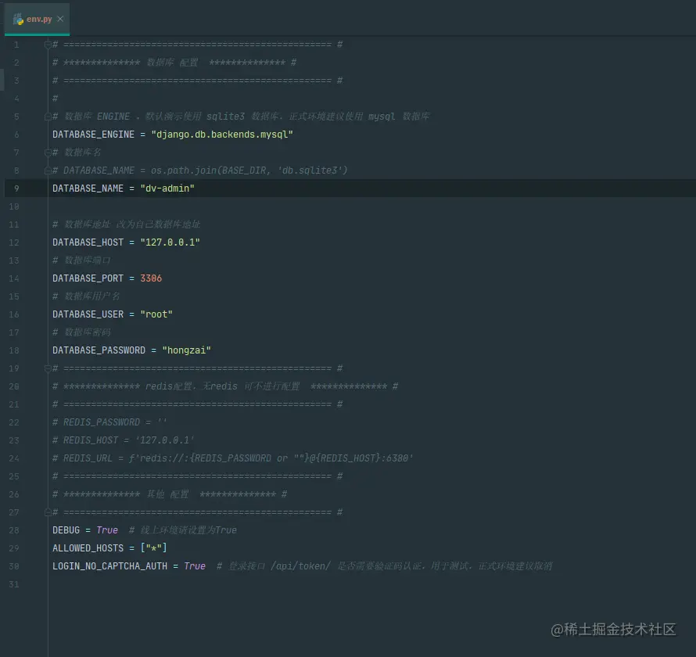
Task: Click the commented REDIS_PASSWORD line
Action: tap(109, 422)
